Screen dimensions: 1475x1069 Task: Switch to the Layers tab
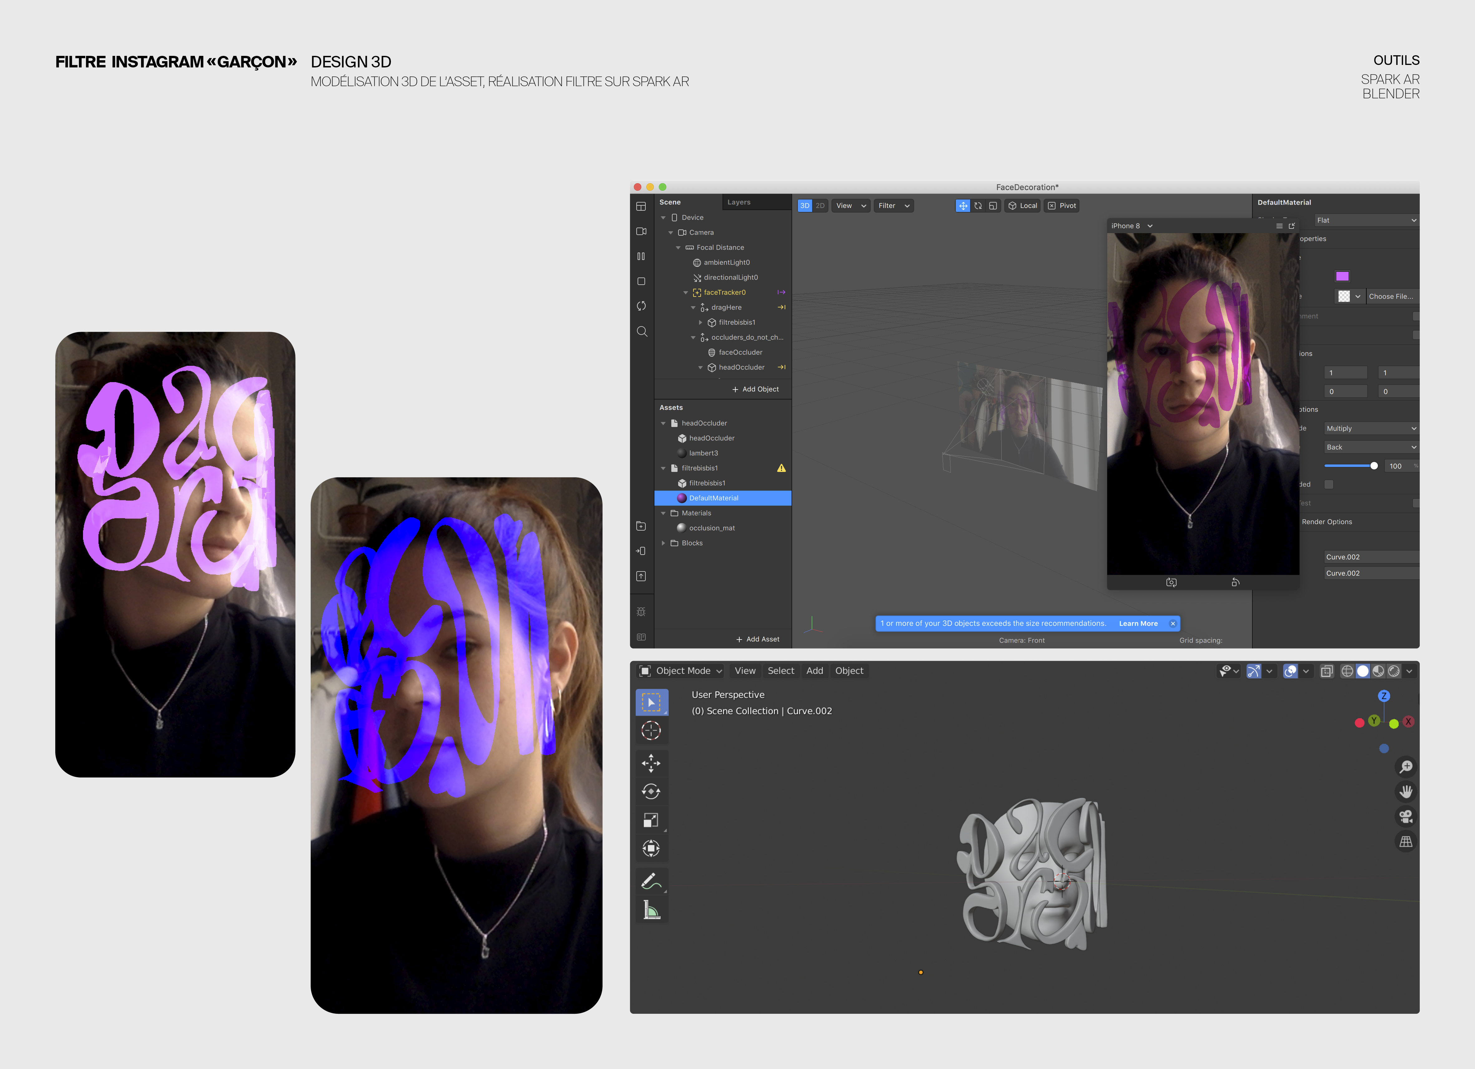(738, 202)
